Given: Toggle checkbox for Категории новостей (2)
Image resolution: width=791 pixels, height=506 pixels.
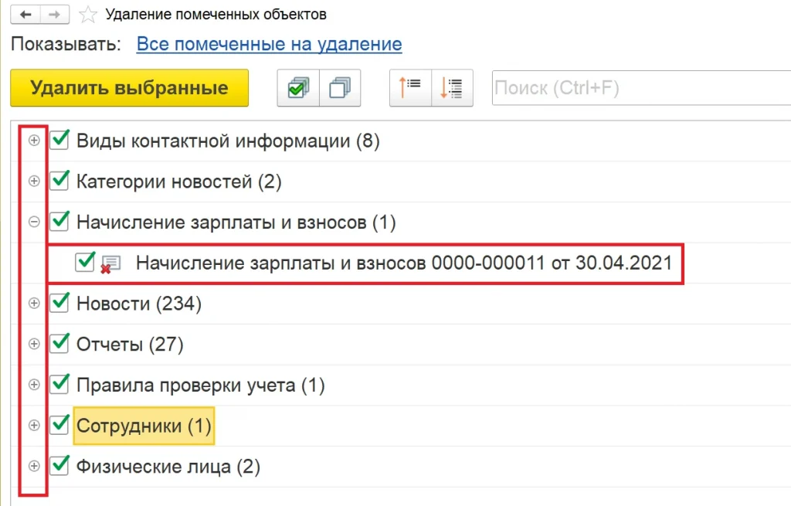Looking at the screenshot, I should tap(59, 182).
